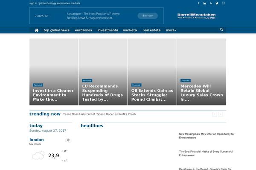Click the headlines section heading

pos(92,126)
